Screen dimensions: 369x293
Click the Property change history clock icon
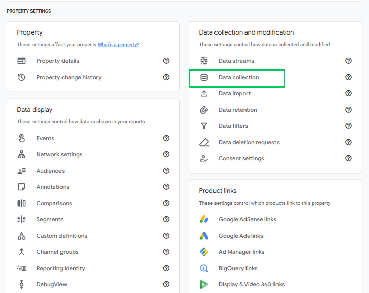pos(22,77)
